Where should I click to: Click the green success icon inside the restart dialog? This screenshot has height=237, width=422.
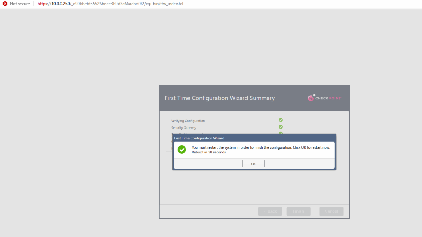pyautogui.click(x=182, y=150)
